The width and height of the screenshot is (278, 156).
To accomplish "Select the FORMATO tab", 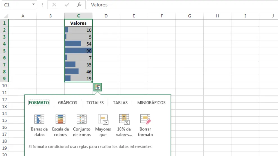I will (x=39, y=103).
